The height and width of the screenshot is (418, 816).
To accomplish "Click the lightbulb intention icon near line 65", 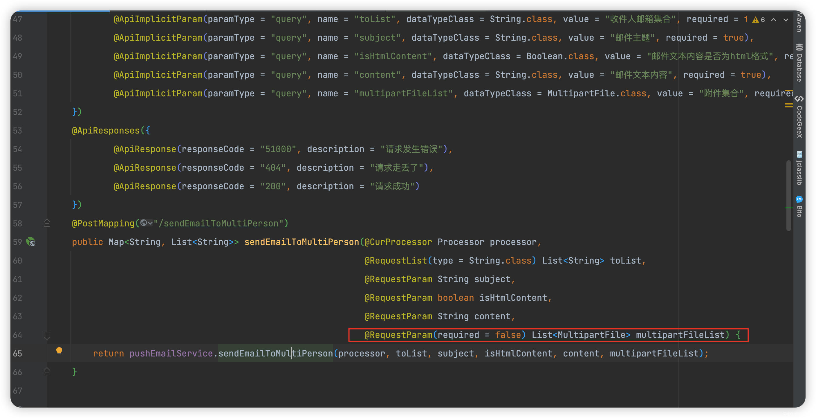I will coord(59,351).
